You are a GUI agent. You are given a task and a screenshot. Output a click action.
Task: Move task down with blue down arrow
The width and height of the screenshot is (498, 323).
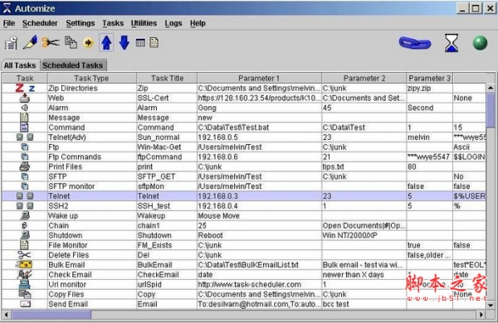[124, 42]
